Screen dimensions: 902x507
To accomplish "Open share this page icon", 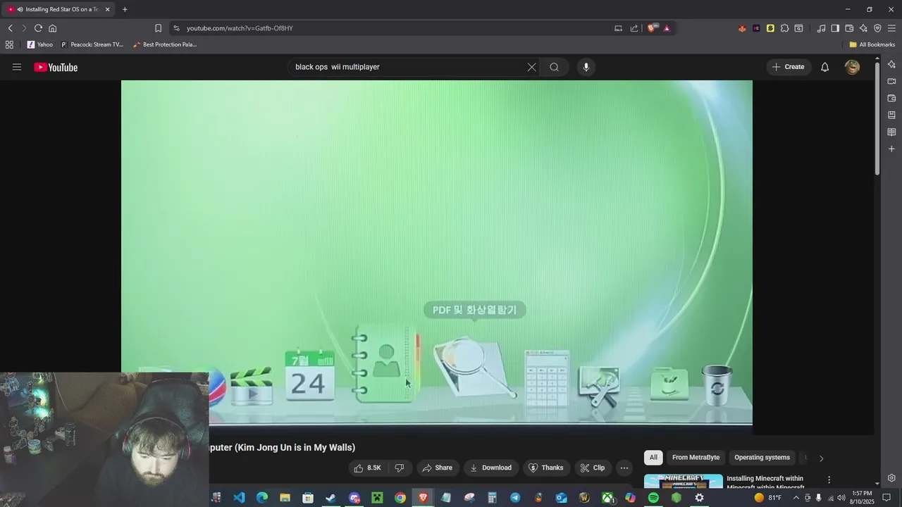I will click(634, 28).
